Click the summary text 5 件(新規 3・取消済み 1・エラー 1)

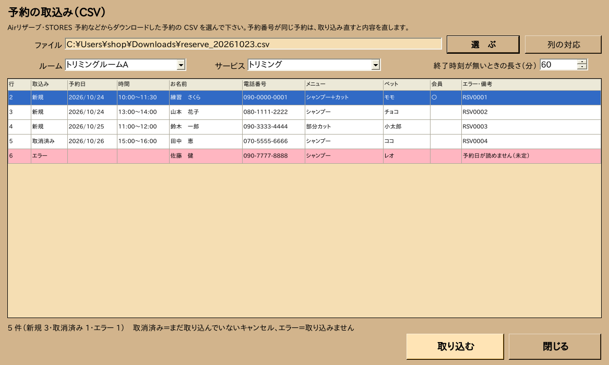[x=66, y=328]
